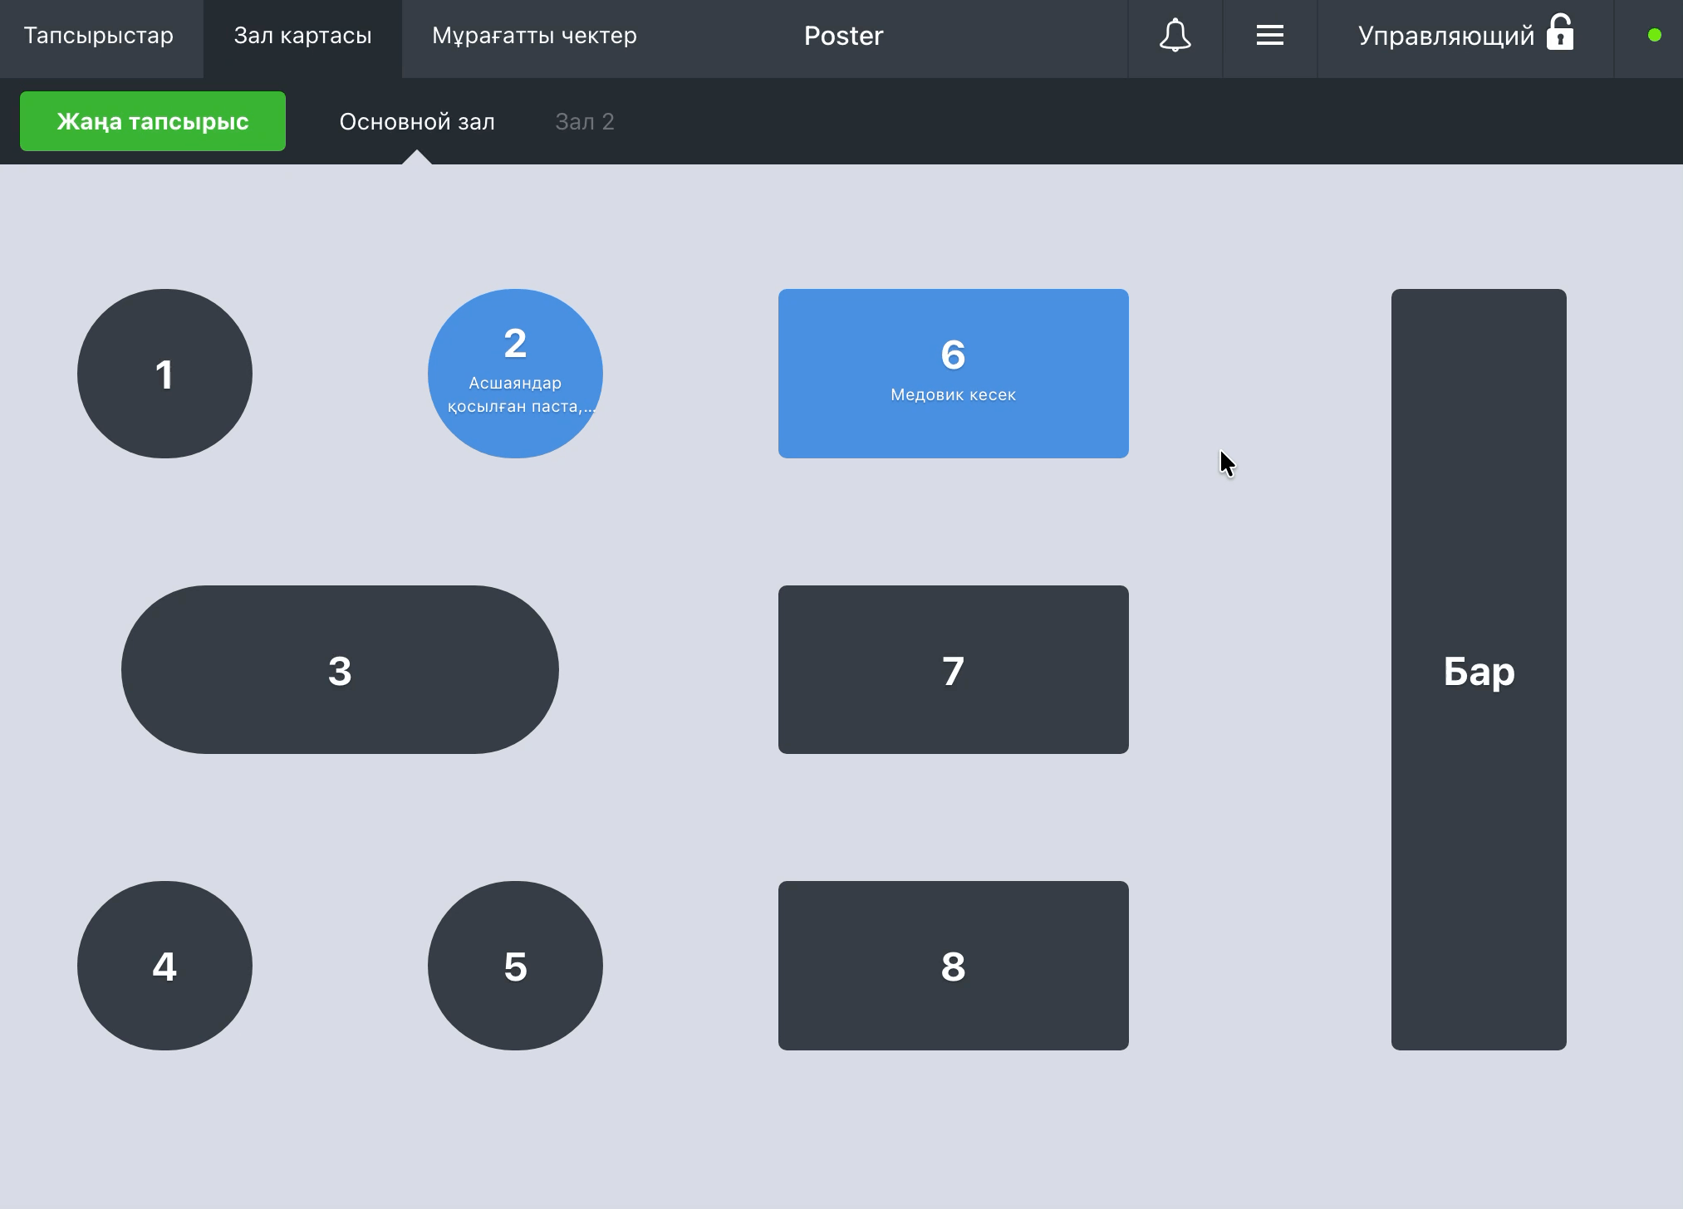Switch to the Зал картасы tab
The width and height of the screenshot is (1683, 1209).
point(302,36)
